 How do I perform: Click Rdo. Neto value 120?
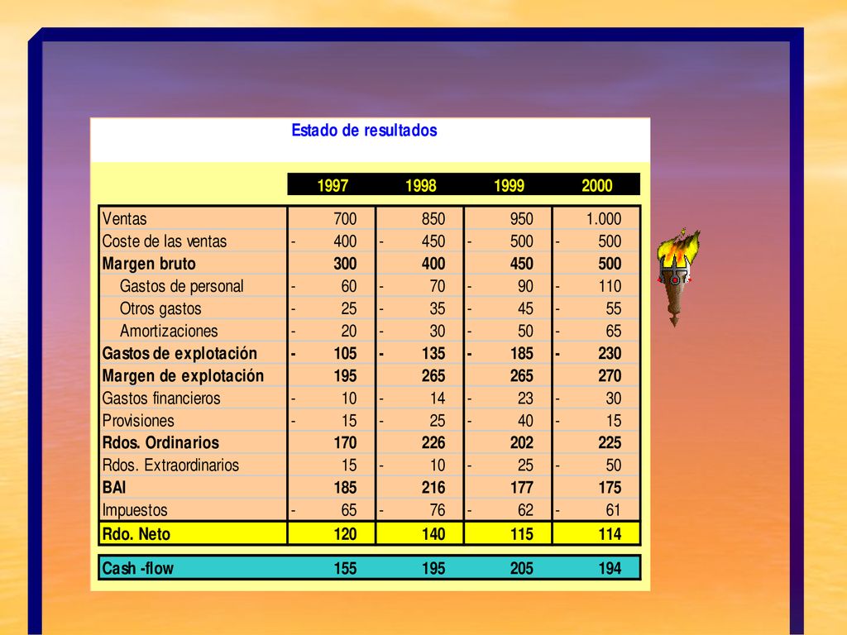click(x=345, y=534)
